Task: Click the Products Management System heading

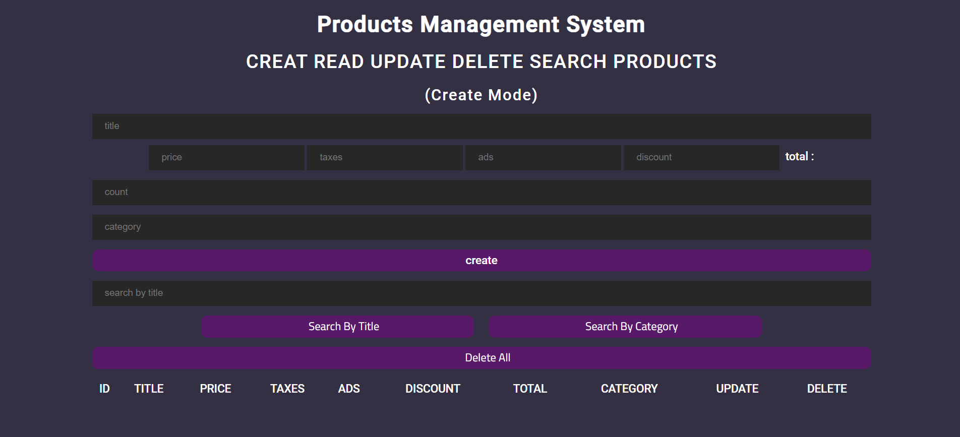Action: pyautogui.click(x=481, y=24)
